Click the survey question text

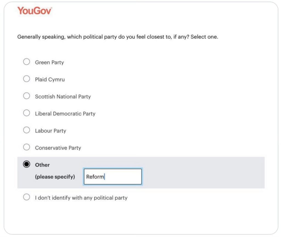coord(118,37)
